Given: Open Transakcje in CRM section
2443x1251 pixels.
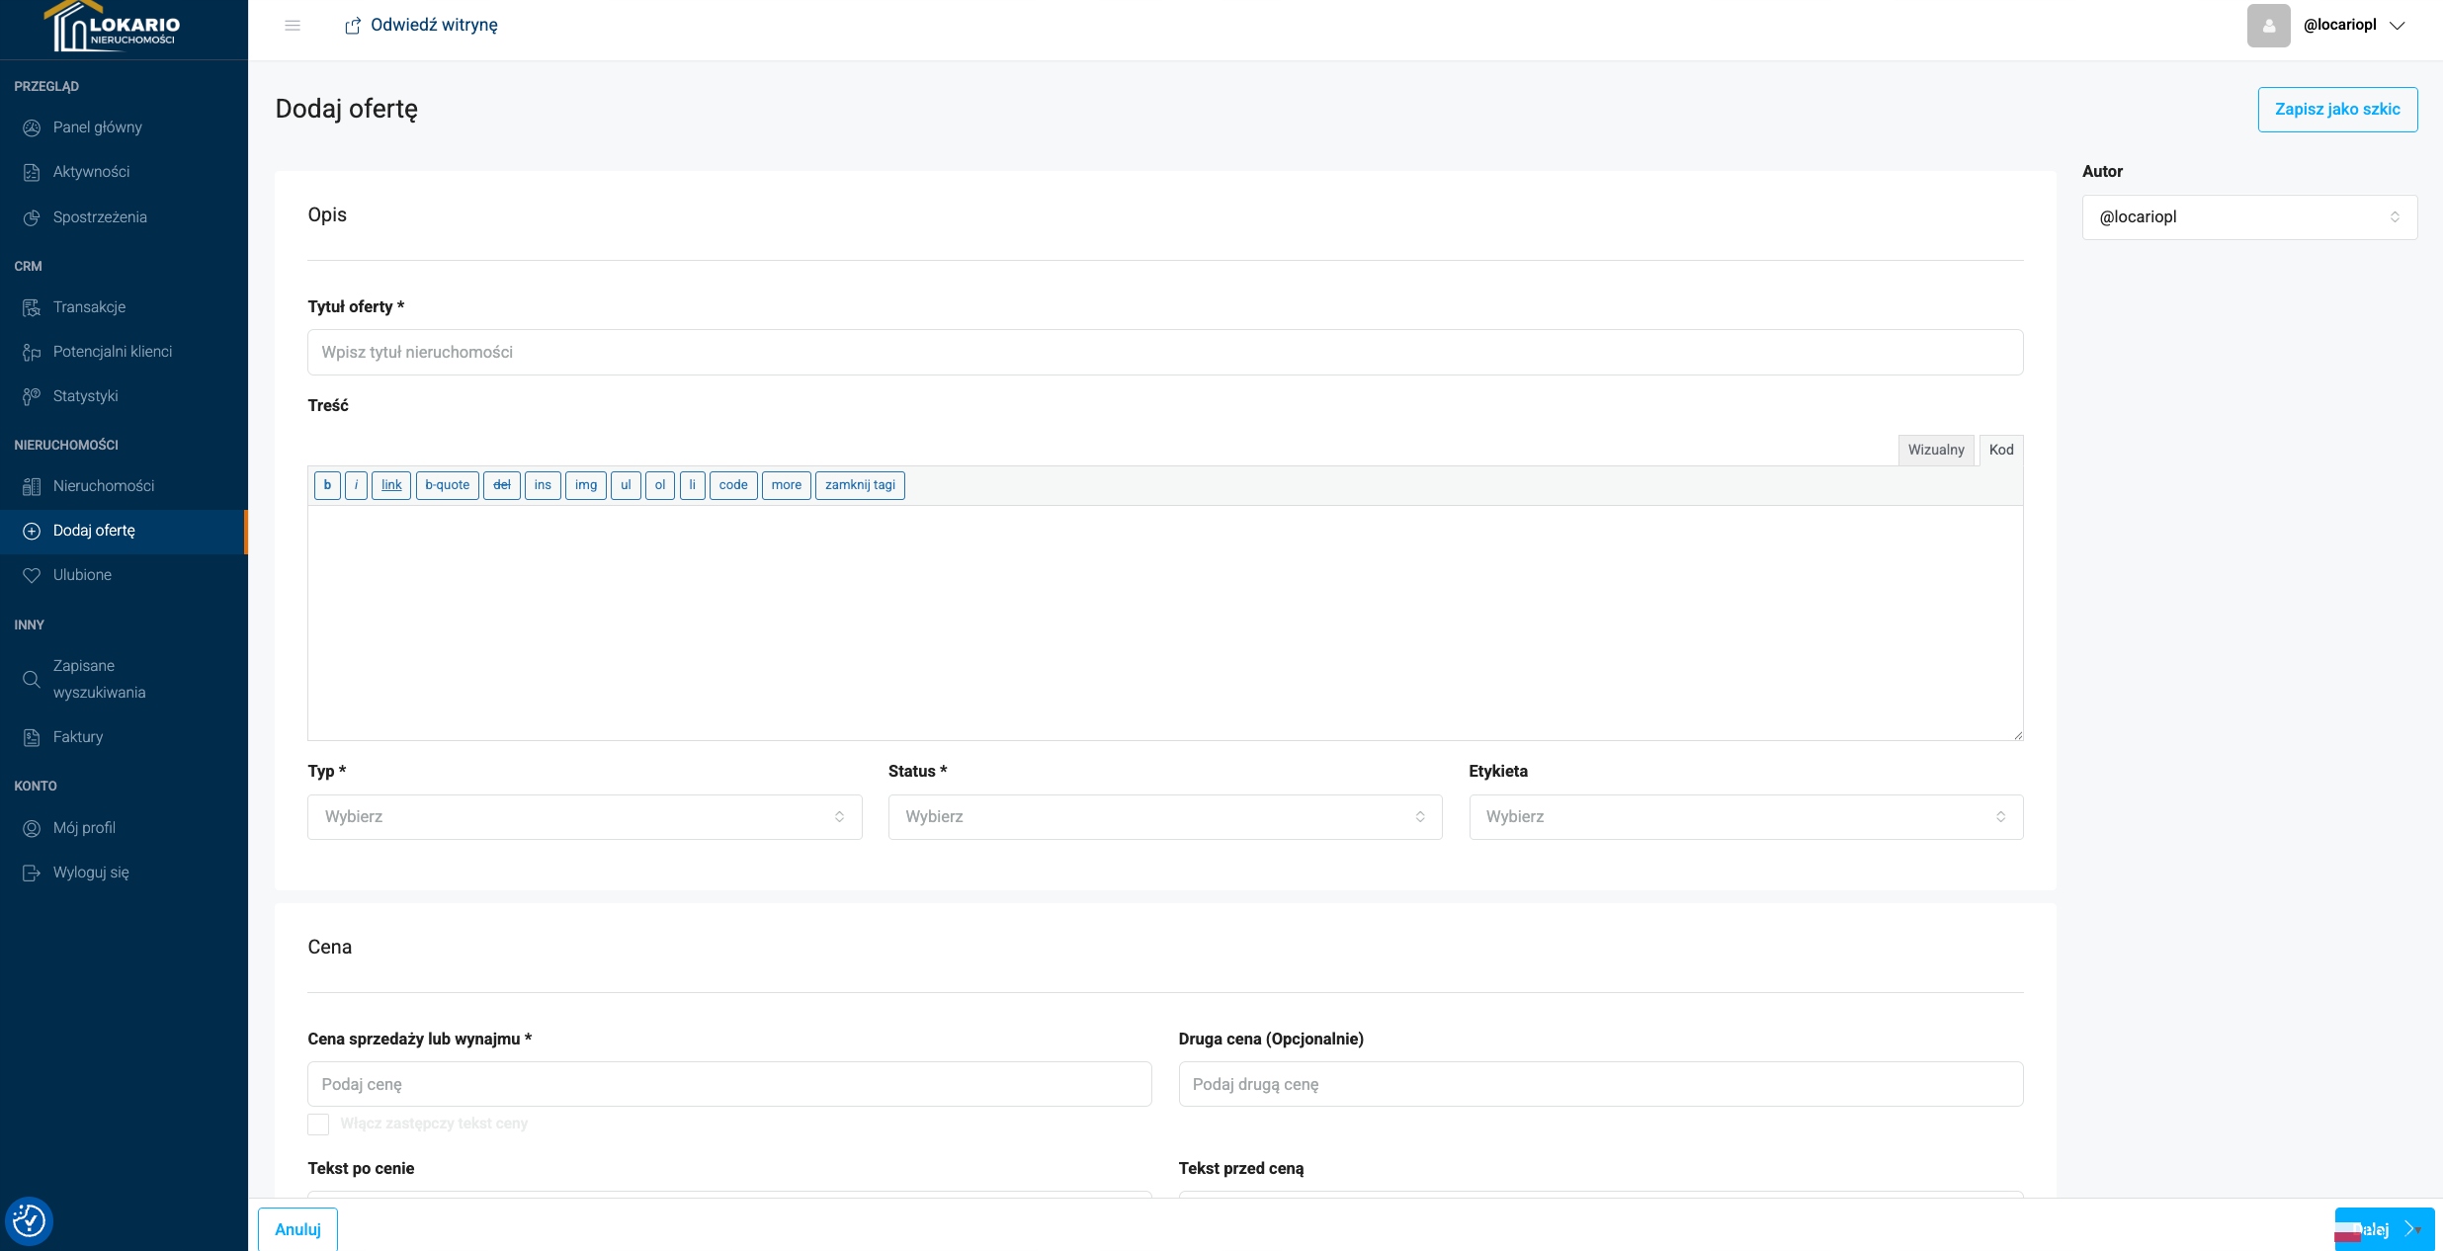Looking at the screenshot, I should pos(89,307).
